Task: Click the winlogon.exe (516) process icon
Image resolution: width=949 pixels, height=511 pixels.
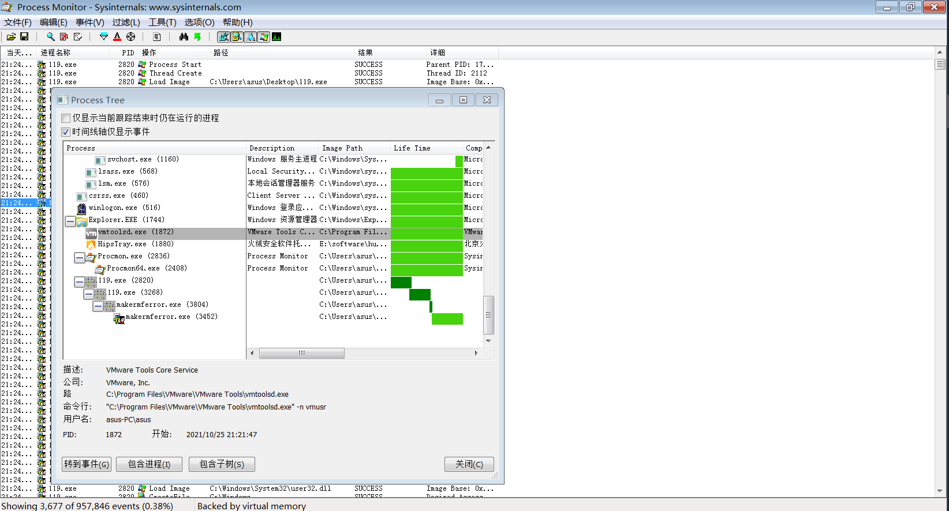Action: [x=81, y=208]
